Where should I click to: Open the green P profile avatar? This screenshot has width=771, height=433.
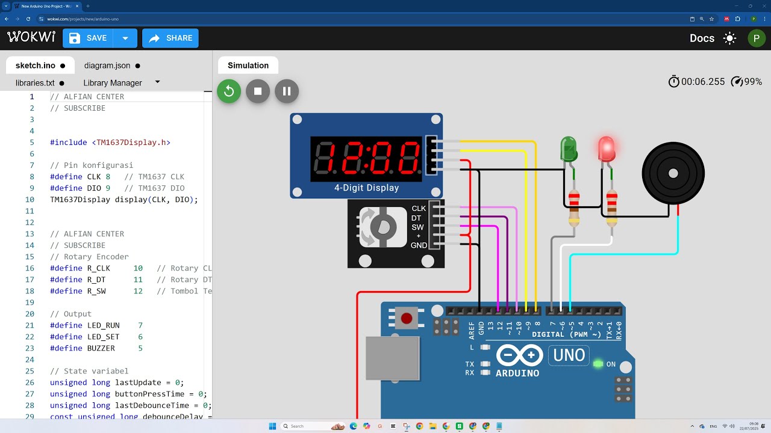click(x=756, y=38)
